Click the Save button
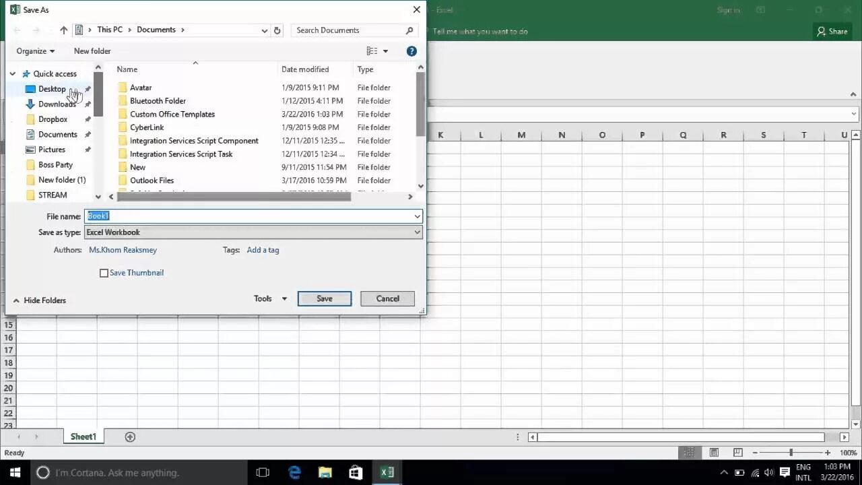This screenshot has height=485, width=862. pos(325,299)
